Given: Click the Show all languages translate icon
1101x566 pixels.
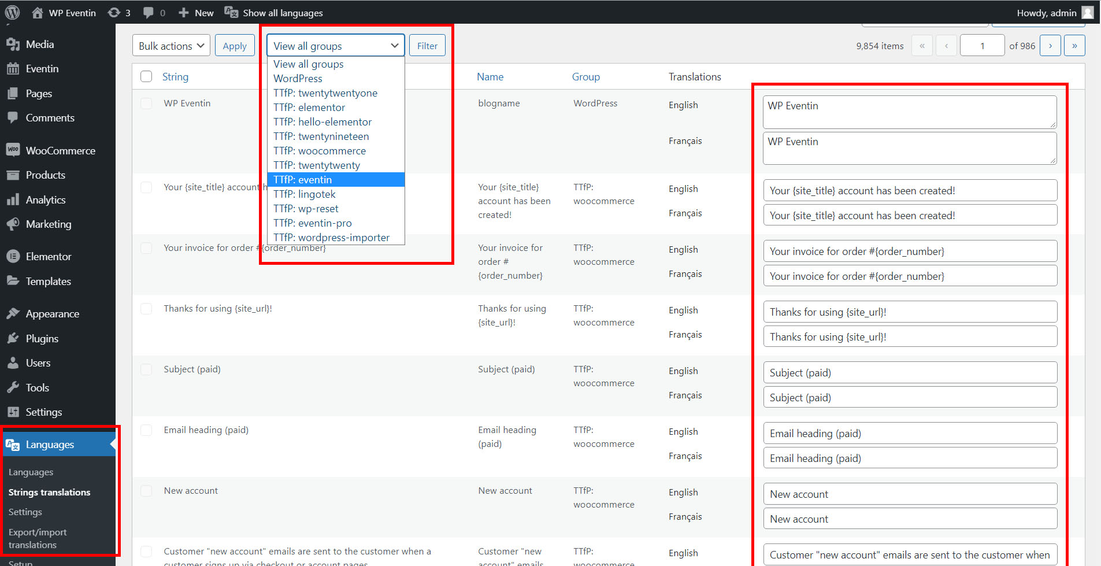Looking at the screenshot, I should [231, 12].
